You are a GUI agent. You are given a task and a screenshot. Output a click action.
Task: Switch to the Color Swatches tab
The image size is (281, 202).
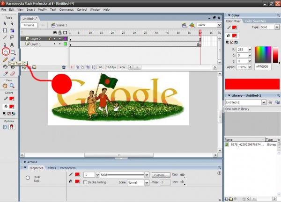256,21
